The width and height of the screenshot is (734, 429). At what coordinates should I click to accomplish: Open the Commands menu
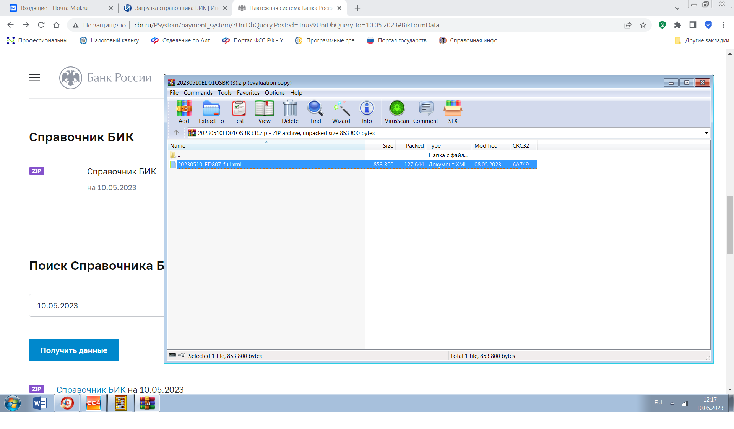(x=198, y=93)
